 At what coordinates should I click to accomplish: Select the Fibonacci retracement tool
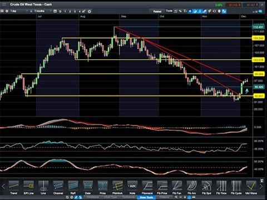pyautogui.click(x=147, y=187)
